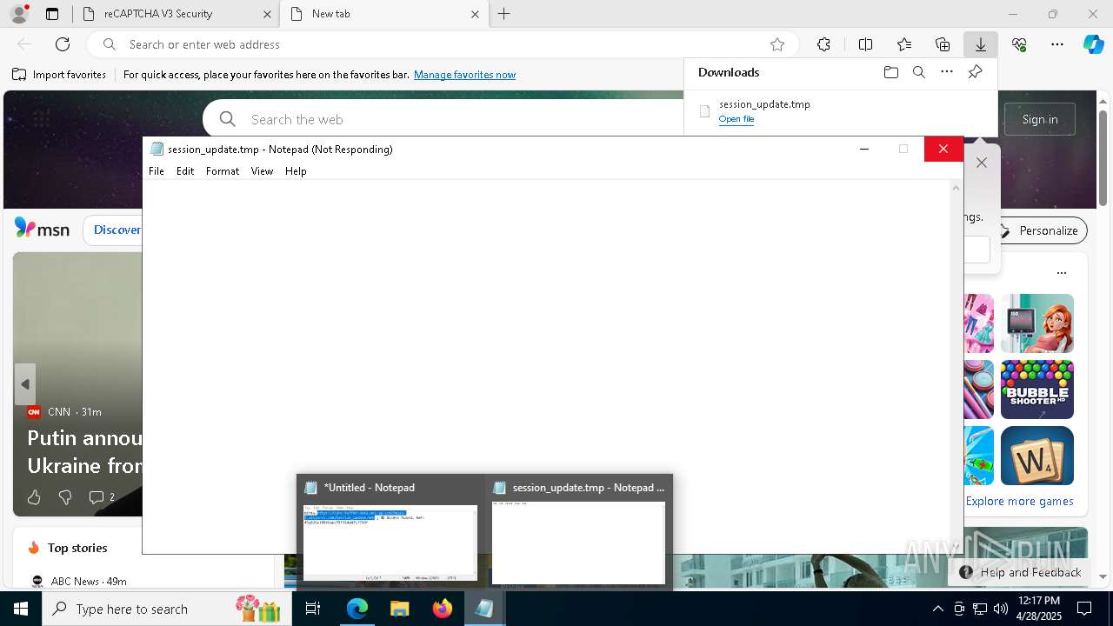1113x626 pixels.
Task: Open more options in Downloads panel
Action: pyautogui.click(x=947, y=72)
